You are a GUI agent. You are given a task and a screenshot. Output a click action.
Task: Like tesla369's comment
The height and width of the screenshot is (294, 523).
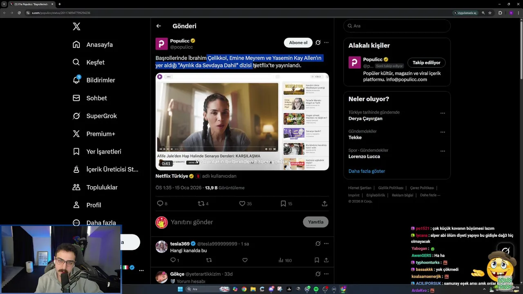click(245, 260)
